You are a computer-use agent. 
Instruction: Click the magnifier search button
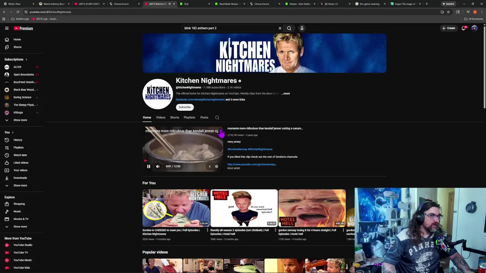pyautogui.click(x=289, y=28)
